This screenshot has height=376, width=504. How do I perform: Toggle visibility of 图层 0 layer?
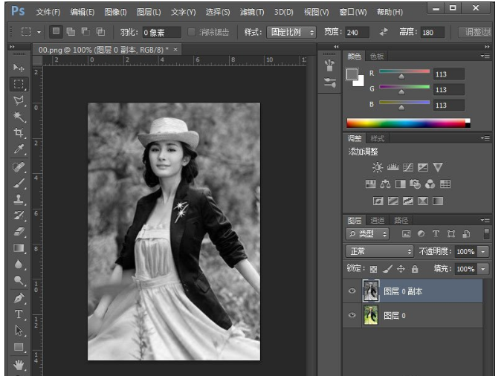tap(352, 316)
